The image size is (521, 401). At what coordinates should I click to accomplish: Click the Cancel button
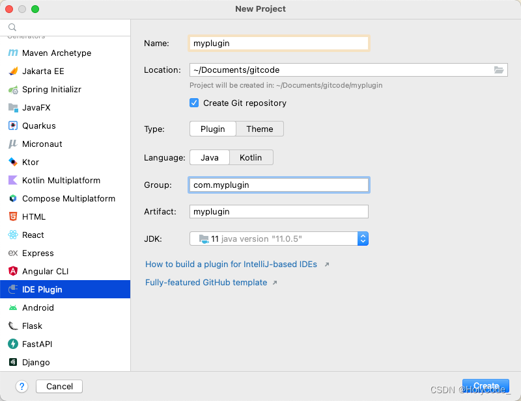[x=59, y=387]
